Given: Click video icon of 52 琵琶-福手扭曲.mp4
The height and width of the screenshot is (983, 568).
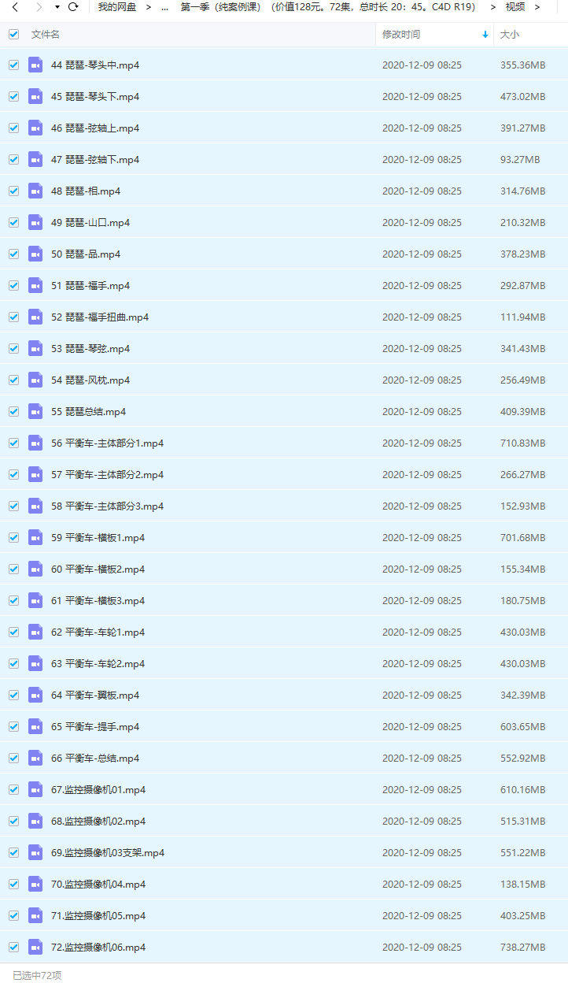Looking at the screenshot, I should pos(35,317).
